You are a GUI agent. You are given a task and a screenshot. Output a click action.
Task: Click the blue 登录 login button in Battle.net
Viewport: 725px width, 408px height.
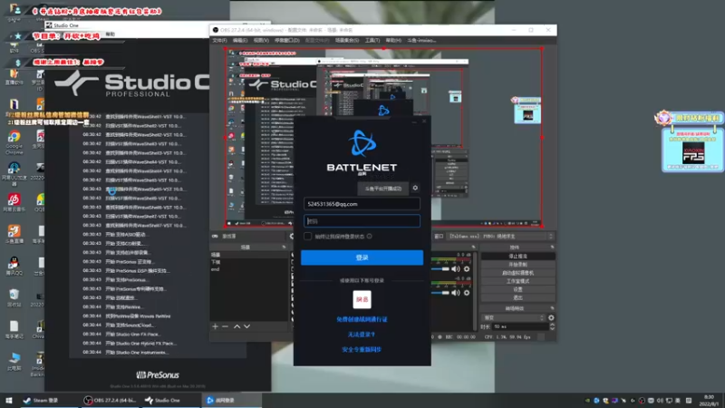click(x=362, y=257)
